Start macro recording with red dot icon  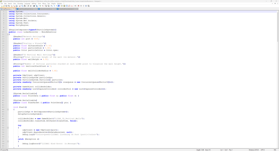[x=78, y=6]
